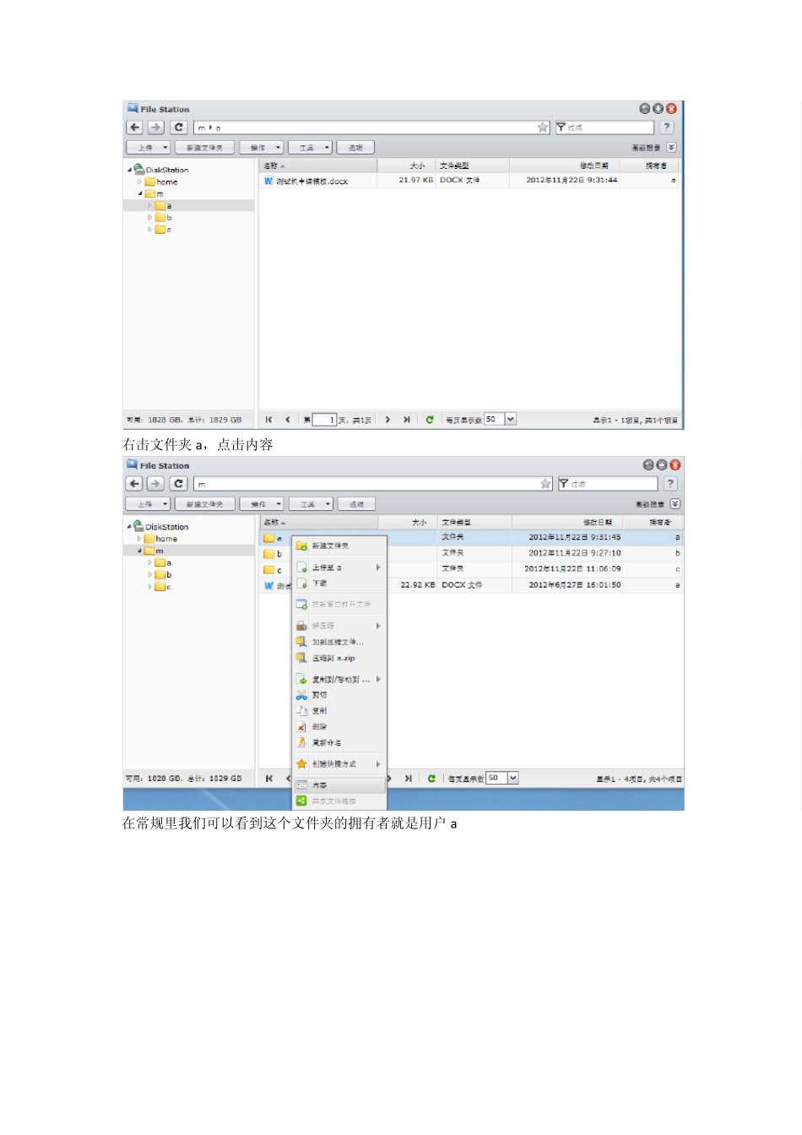
Task: Choose 下载 from the context menu
Action: [x=339, y=584]
